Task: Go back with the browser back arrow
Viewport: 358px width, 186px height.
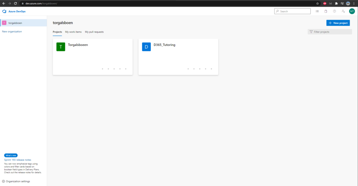Action: pos(3,3)
